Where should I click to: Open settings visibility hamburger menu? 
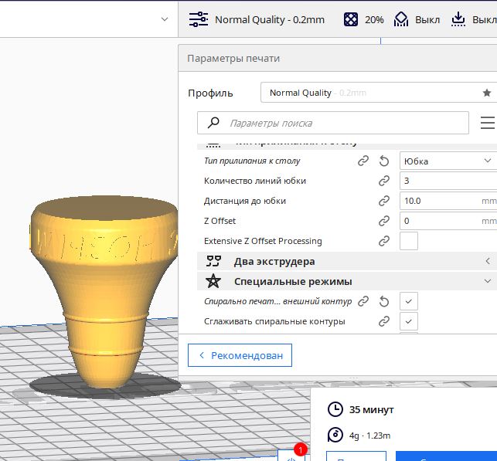(x=488, y=123)
